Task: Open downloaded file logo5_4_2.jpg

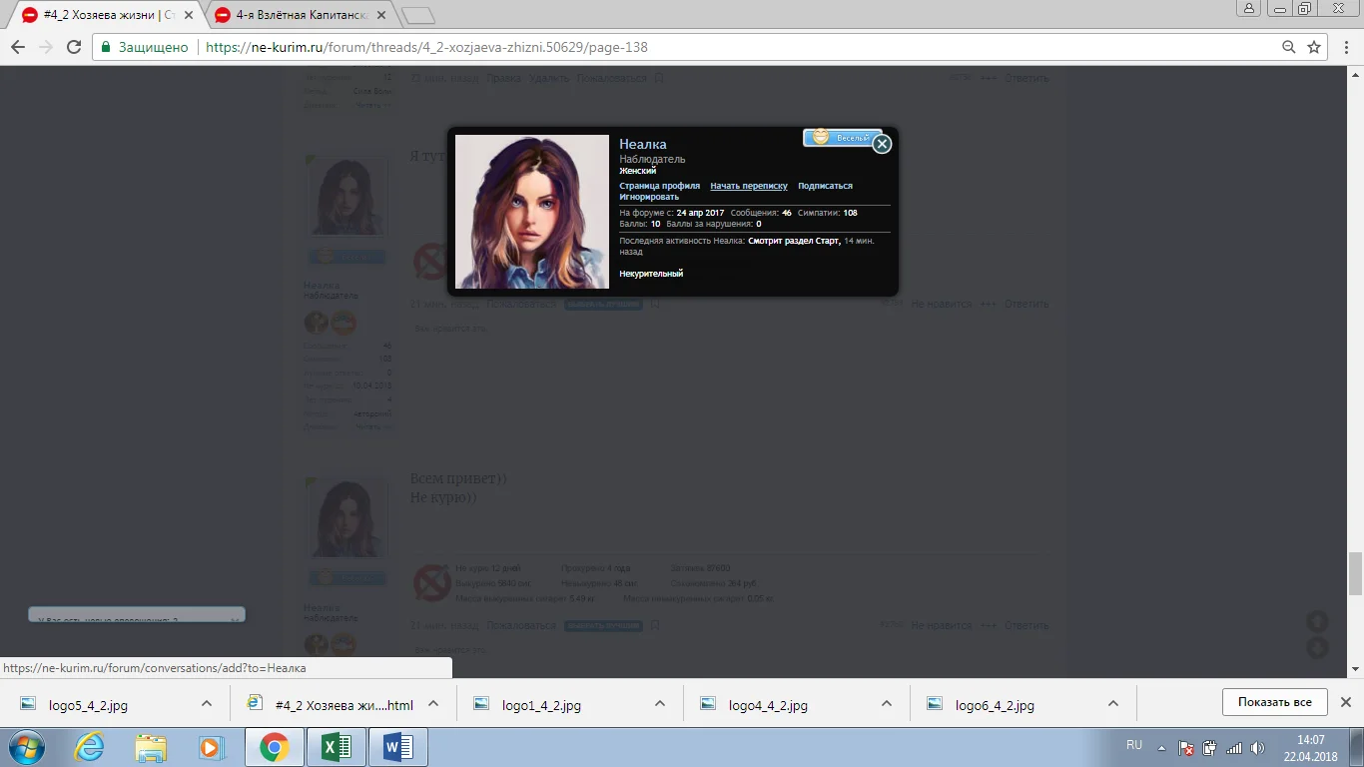Action: coord(88,704)
